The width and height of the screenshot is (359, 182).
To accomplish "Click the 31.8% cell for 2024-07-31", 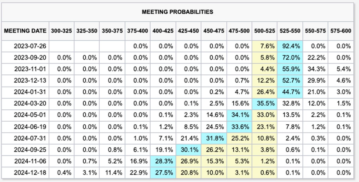I will 214,138.
